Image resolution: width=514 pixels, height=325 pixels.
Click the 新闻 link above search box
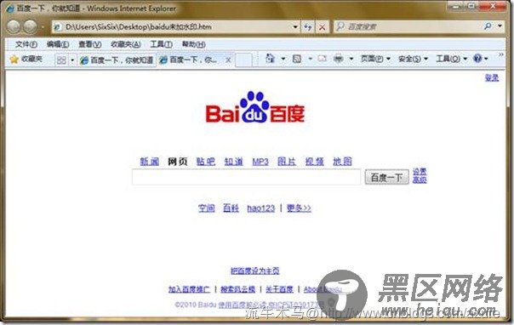[x=150, y=161]
